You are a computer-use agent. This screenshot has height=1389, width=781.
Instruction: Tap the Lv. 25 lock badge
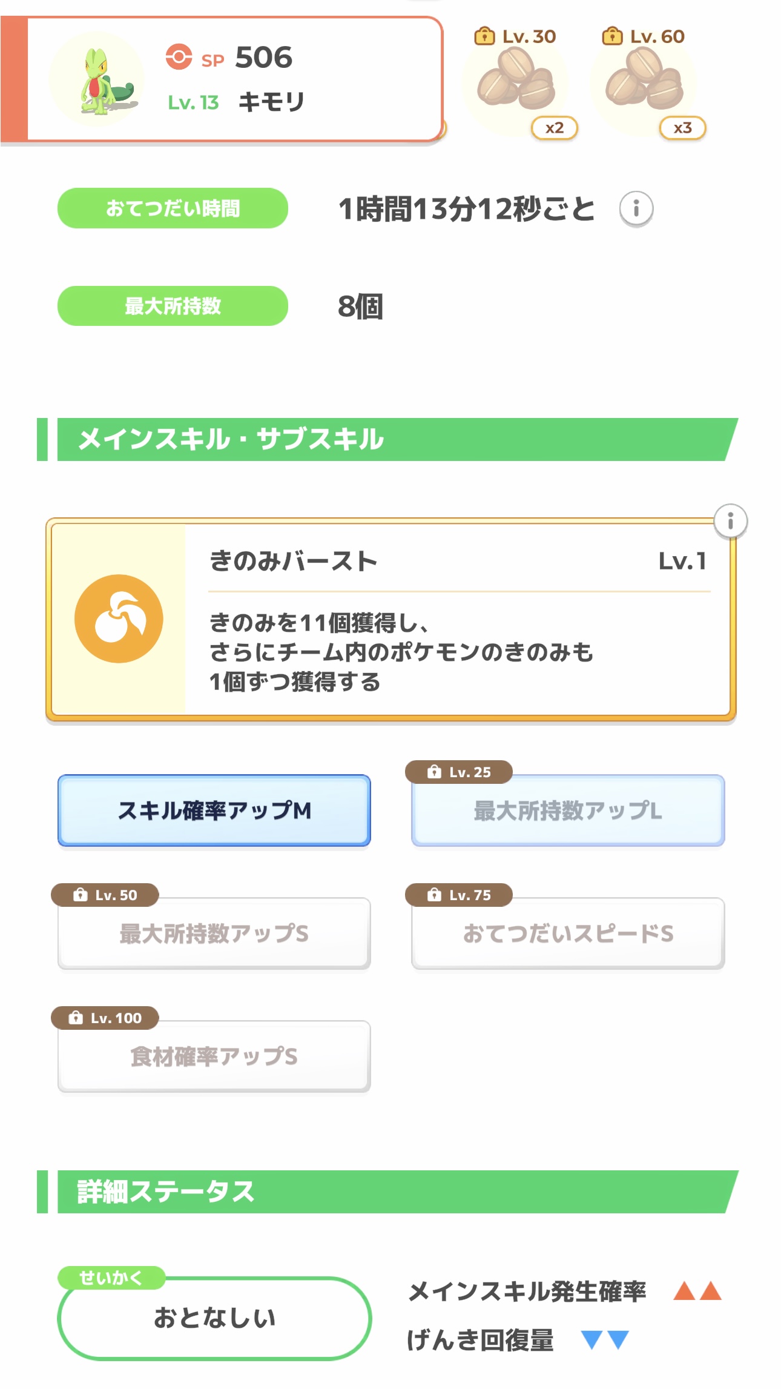point(459,772)
